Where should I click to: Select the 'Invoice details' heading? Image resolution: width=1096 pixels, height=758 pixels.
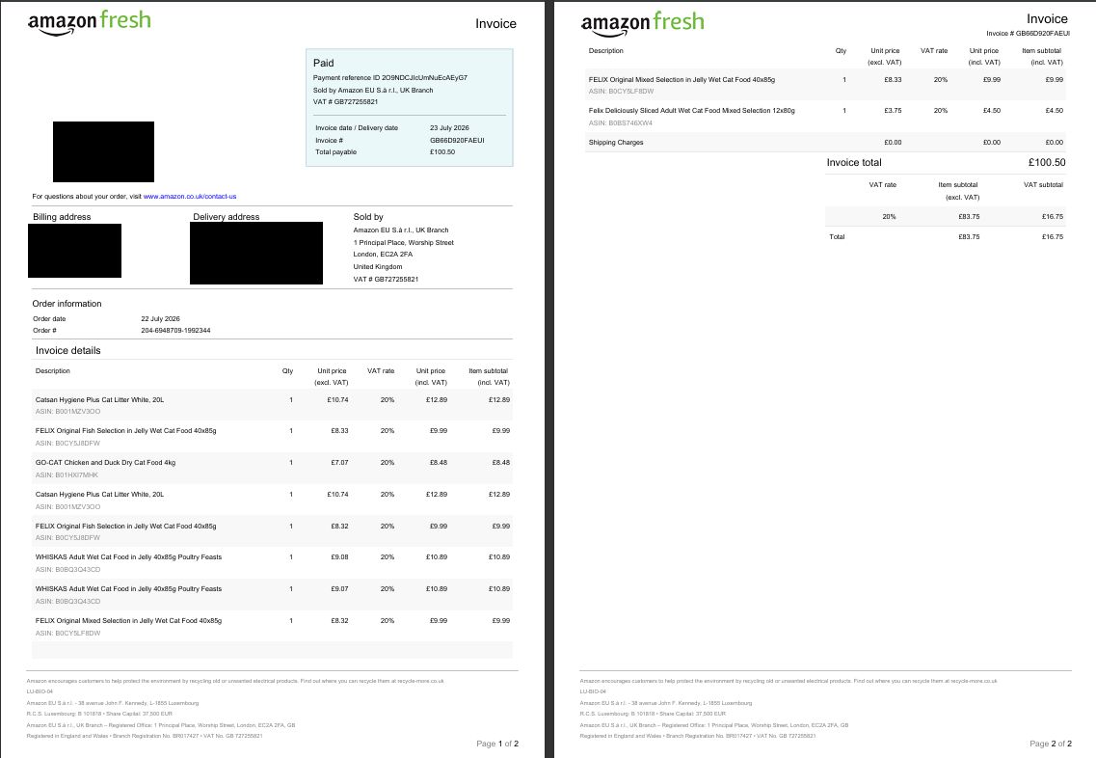(x=67, y=350)
